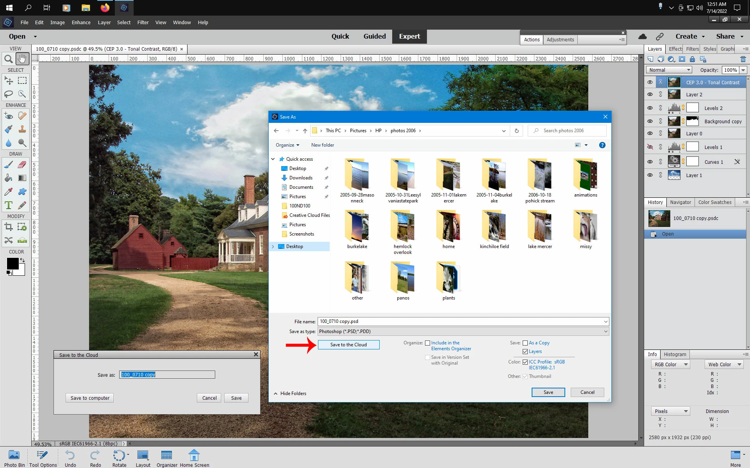Open the Enhance menu
This screenshot has width=750, height=468.
pos(81,23)
